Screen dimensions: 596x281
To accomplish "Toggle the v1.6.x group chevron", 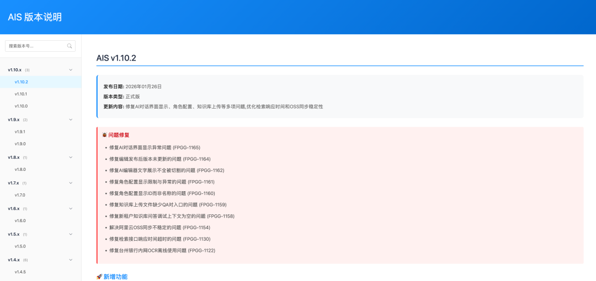I will pos(70,209).
